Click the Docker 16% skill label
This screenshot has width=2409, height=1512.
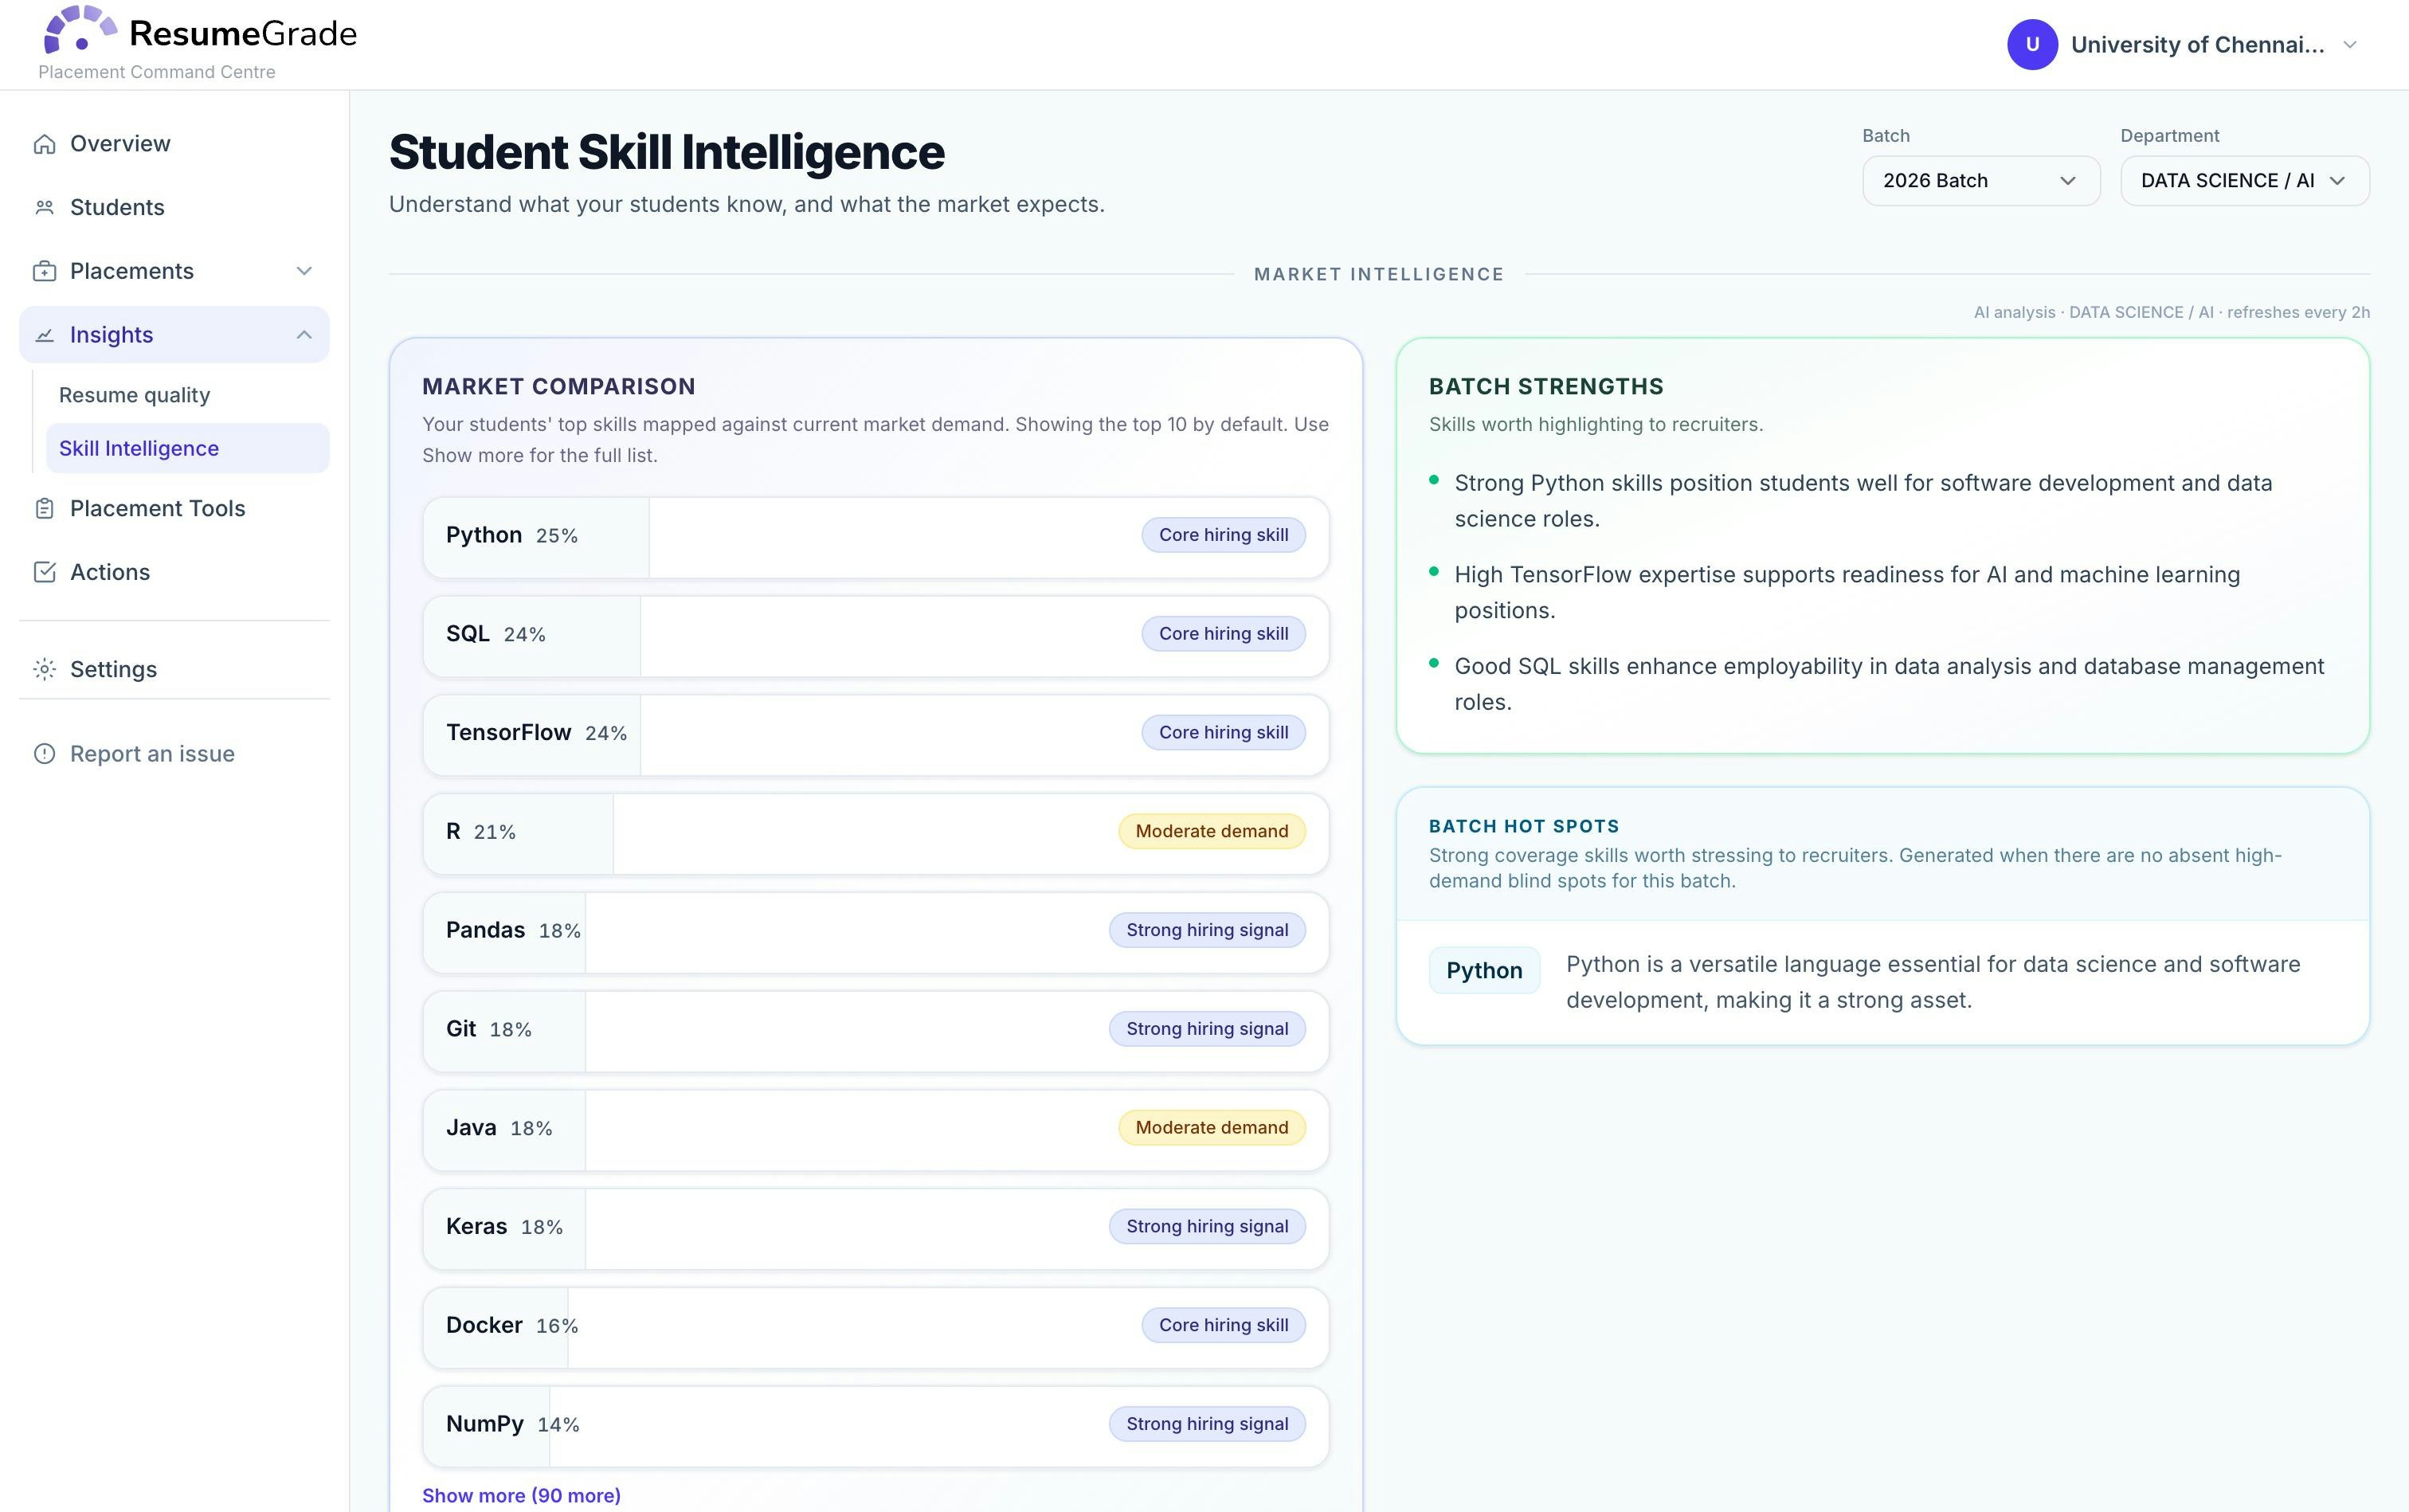coord(512,1326)
